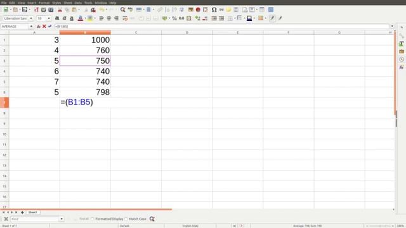
Task: Click the Spelling check icon
Action: [x=130, y=10]
